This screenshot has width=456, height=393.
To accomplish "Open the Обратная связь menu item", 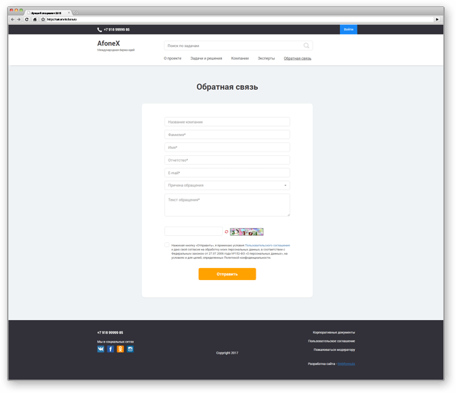I will pyautogui.click(x=297, y=58).
